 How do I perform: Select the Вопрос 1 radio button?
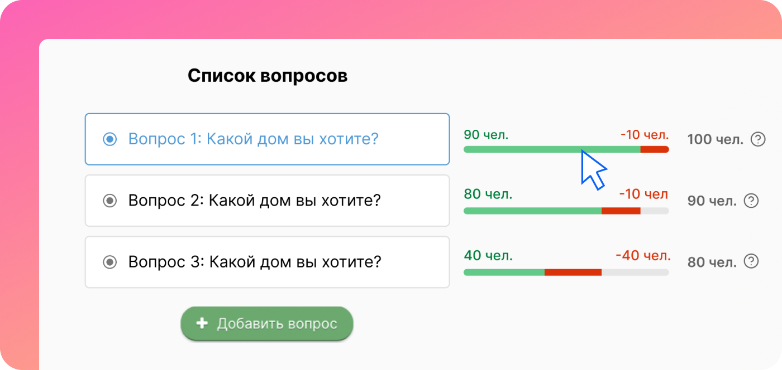click(110, 139)
